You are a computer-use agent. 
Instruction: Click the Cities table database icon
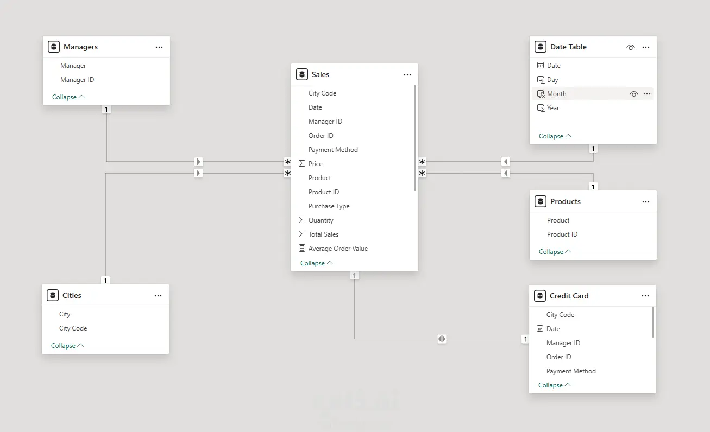[x=53, y=295]
